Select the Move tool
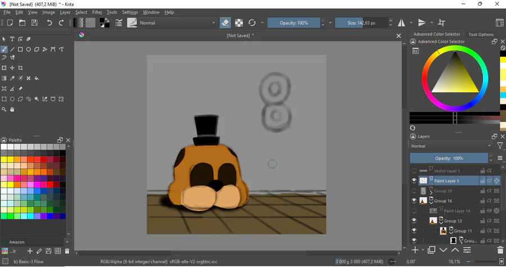The image size is (506, 268). pos(12,68)
